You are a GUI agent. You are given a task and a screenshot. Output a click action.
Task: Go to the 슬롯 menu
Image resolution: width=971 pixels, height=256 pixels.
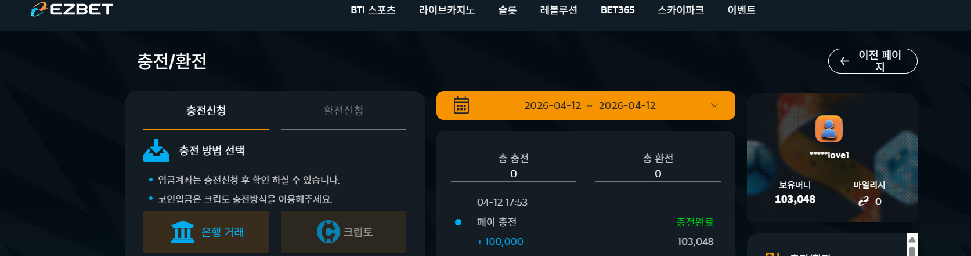pos(507,10)
